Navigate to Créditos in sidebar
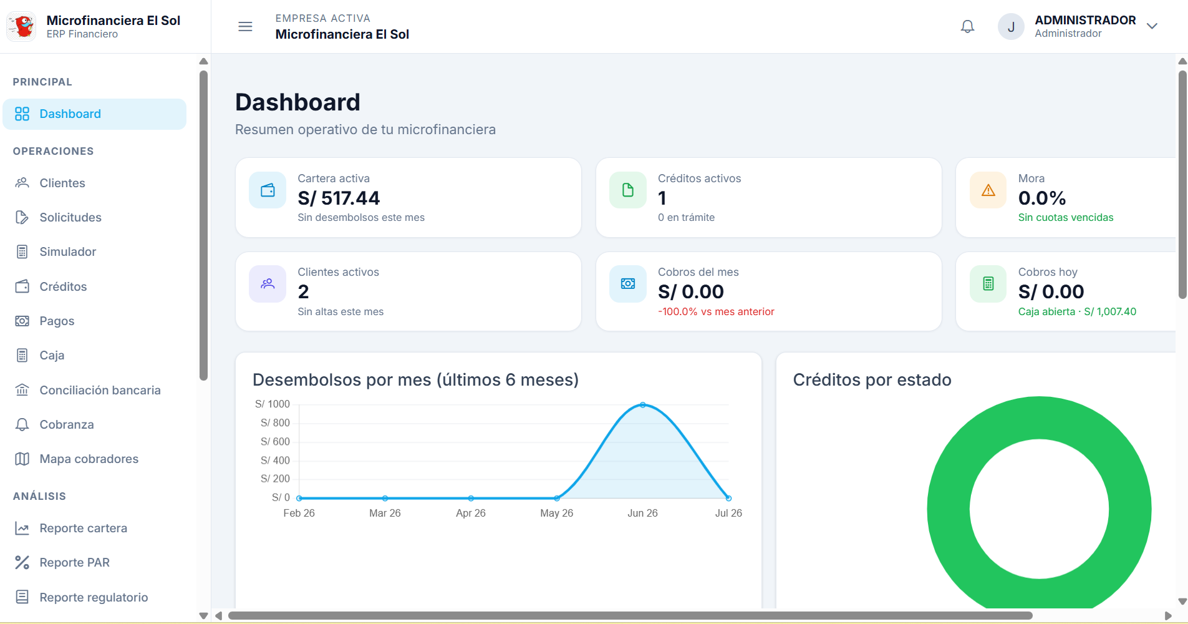Screen dimensions: 1188x624 click(95, 286)
